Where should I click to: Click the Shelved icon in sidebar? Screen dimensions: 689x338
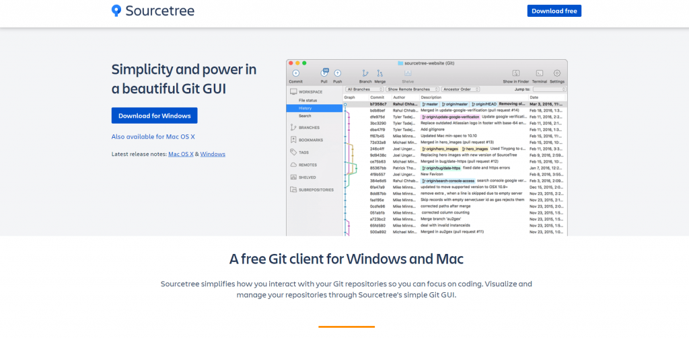pyautogui.click(x=293, y=177)
